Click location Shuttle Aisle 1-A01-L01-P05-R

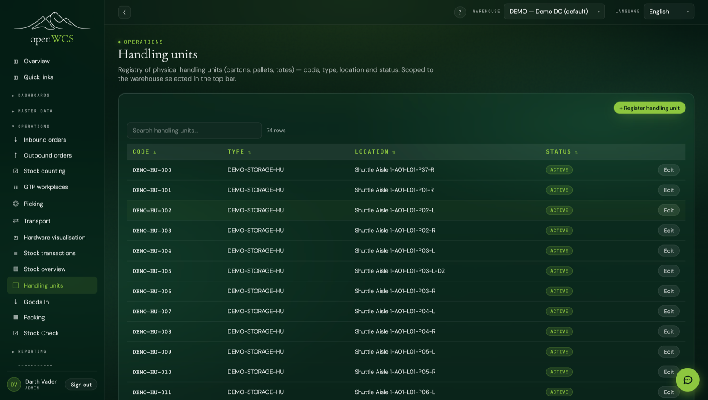point(395,372)
